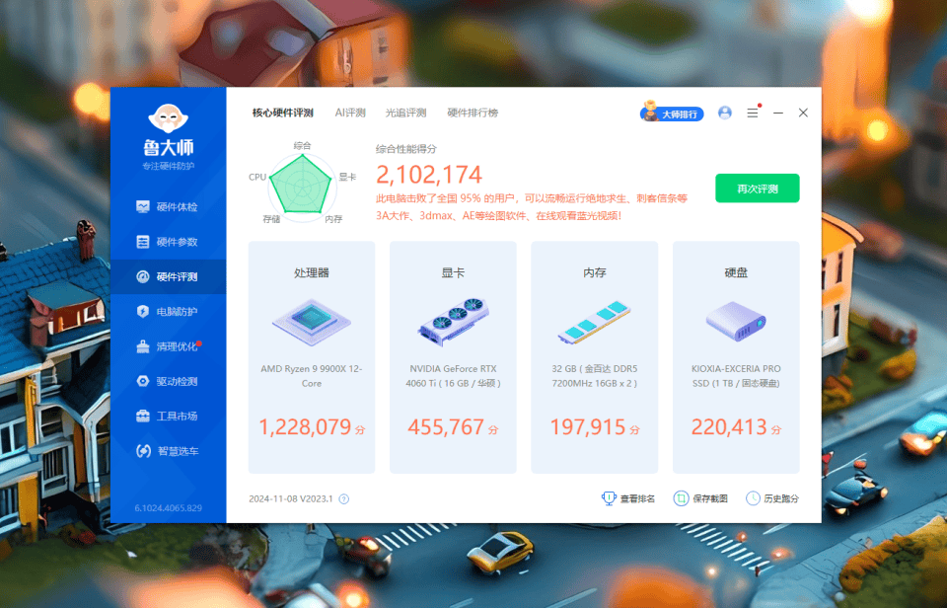947x608 pixels.
Task: Click the 鲁大师 mascot logo
Action: pyautogui.click(x=168, y=118)
